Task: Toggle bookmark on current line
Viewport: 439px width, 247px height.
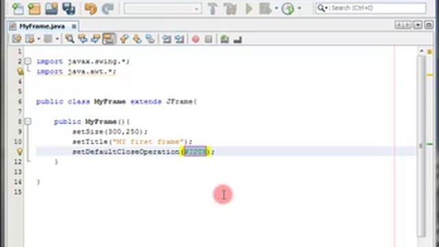Action: pyautogui.click(x=150, y=38)
